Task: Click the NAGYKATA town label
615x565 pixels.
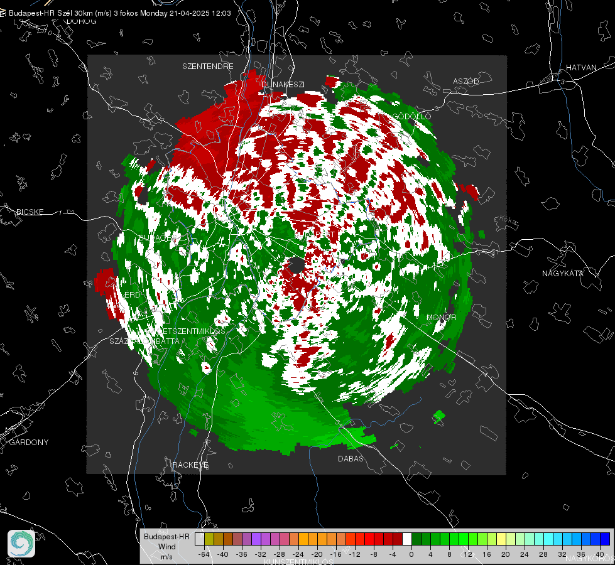Action: [563, 273]
